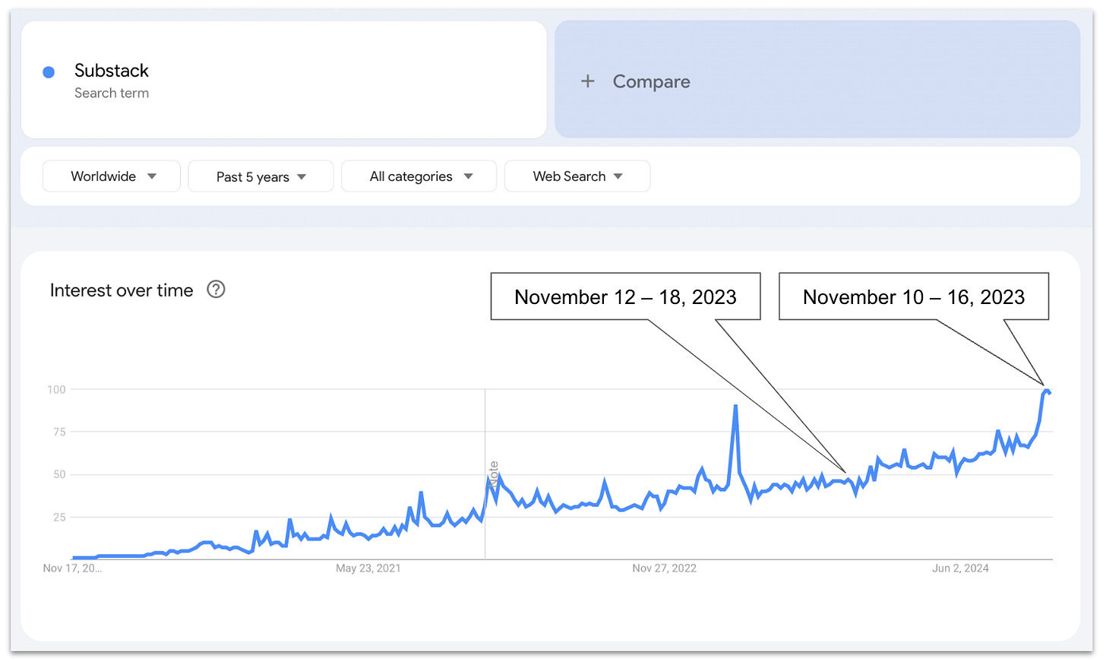
Task: Click the Interest over time heading
Action: coord(122,290)
